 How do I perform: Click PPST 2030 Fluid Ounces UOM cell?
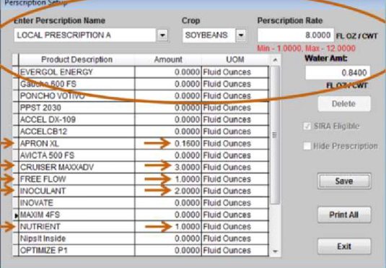click(x=235, y=108)
